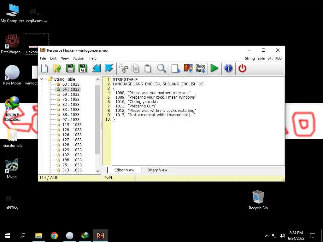323x242 pixels.
Task: Click the STRINGTABLE line in the editor
Action: tap(125, 80)
